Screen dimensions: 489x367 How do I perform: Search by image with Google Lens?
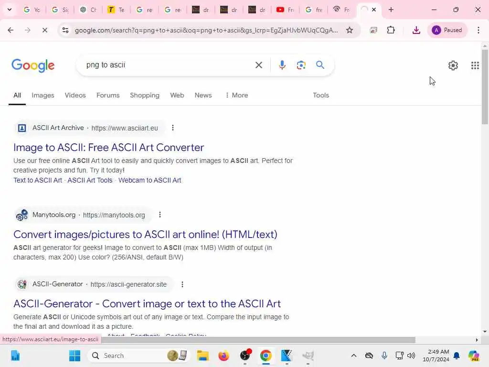pos(301,65)
